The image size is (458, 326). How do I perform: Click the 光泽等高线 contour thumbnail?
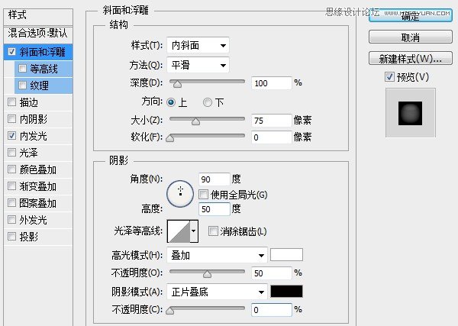(x=179, y=231)
